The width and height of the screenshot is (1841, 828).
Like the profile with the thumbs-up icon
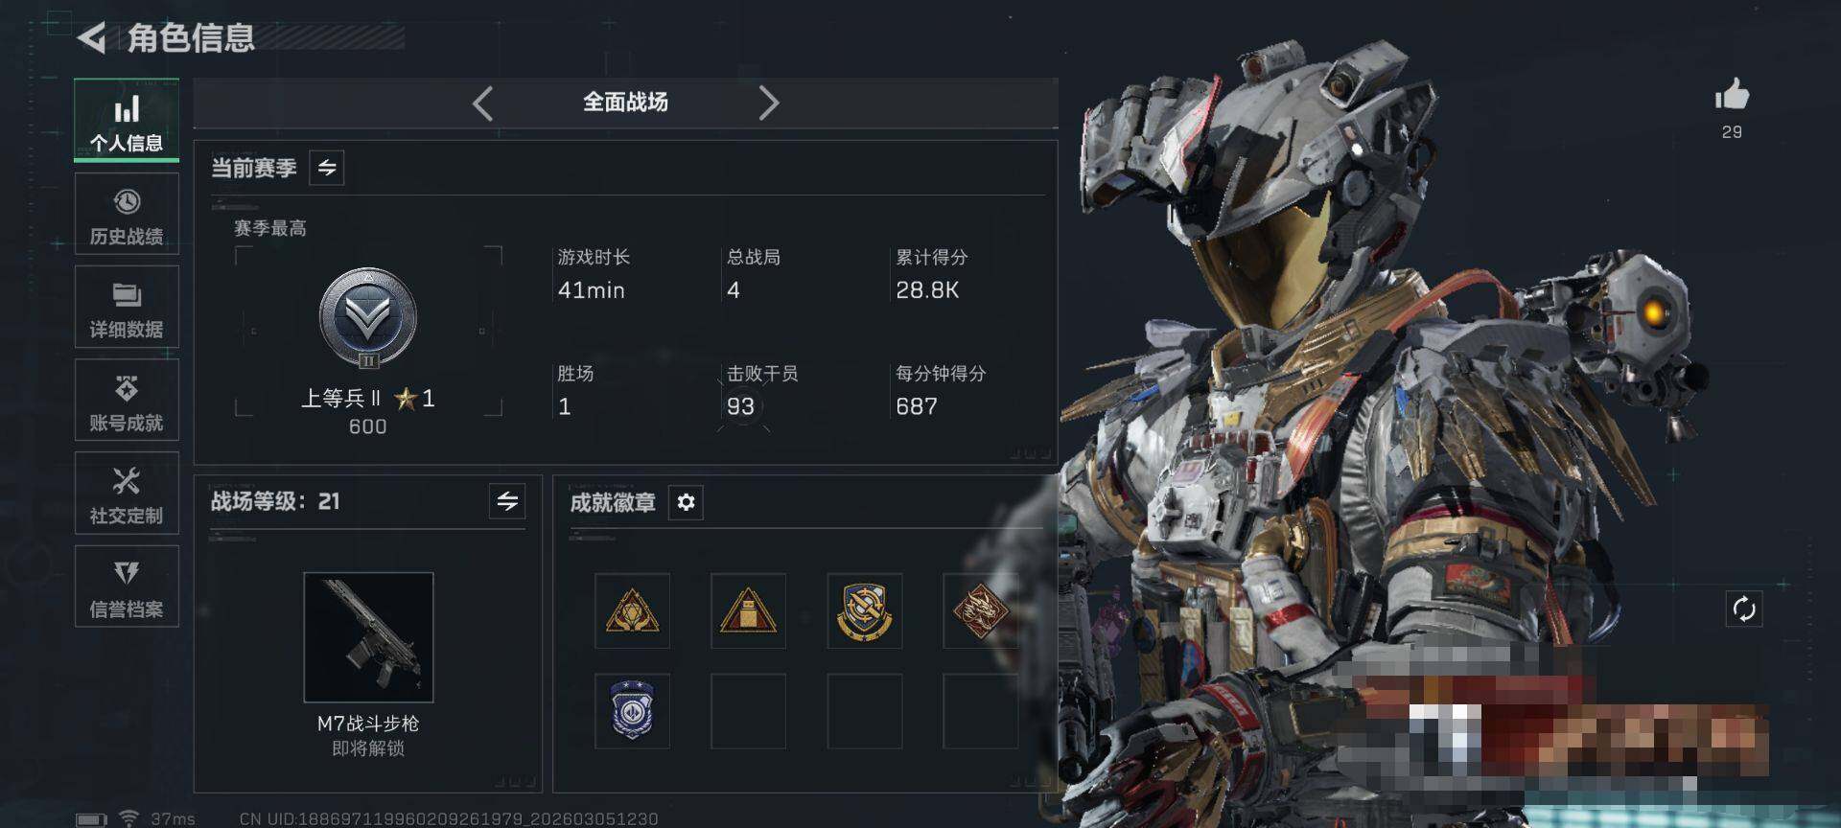point(1732,95)
